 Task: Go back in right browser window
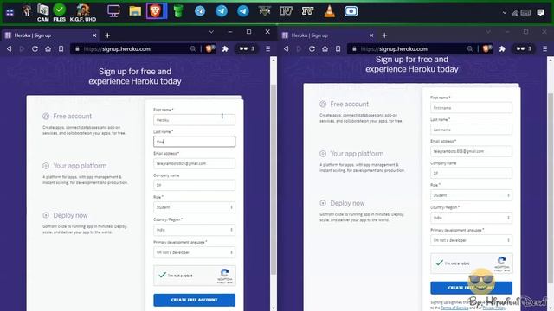click(287, 48)
